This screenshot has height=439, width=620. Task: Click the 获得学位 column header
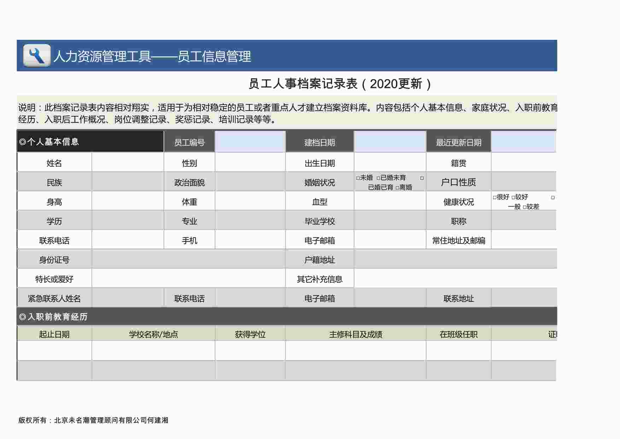250,334
